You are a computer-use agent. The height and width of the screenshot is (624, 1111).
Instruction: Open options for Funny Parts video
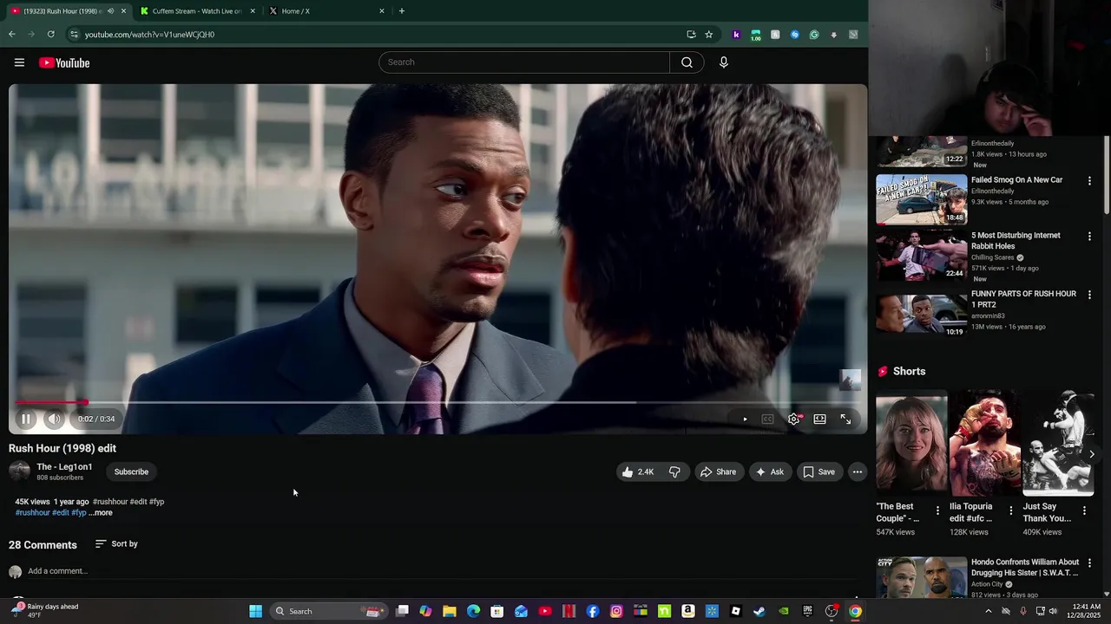tap(1089, 295)
